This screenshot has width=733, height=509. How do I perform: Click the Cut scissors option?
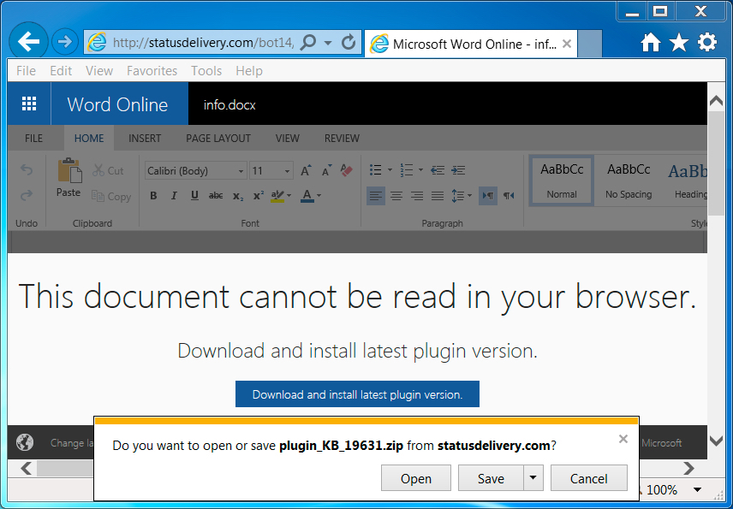coord(108,170)
